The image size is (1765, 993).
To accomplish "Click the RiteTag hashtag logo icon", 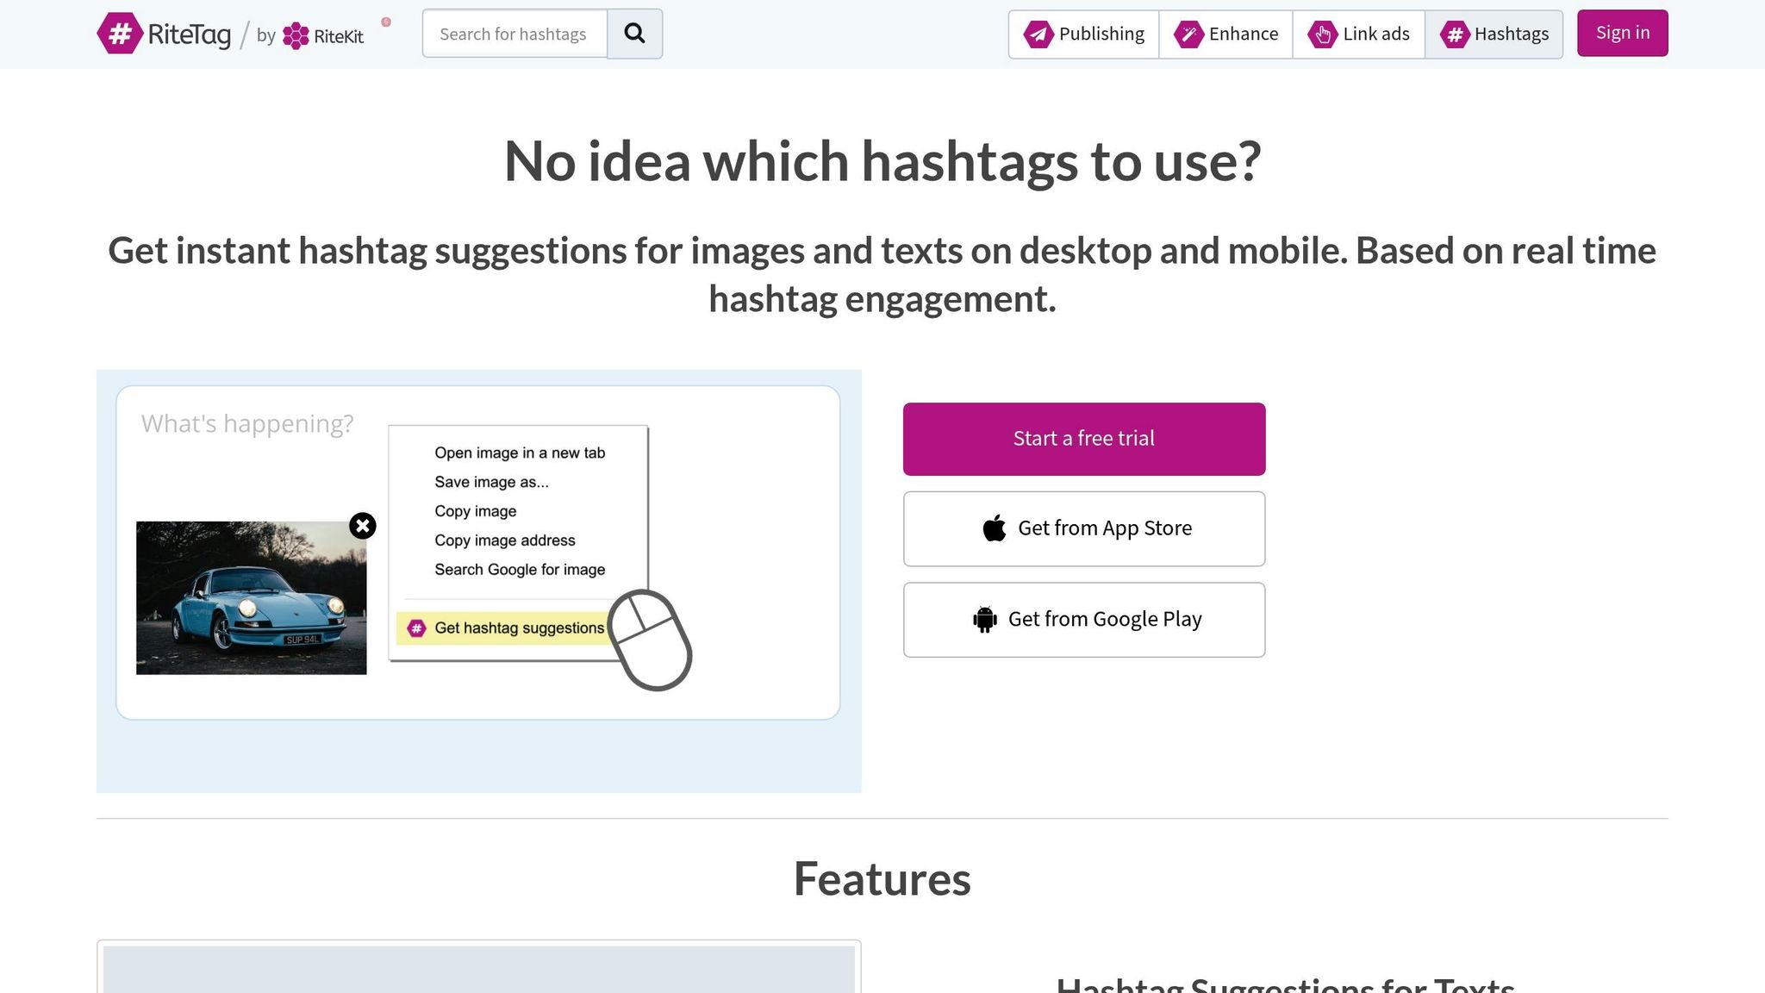I will (120, 34).
